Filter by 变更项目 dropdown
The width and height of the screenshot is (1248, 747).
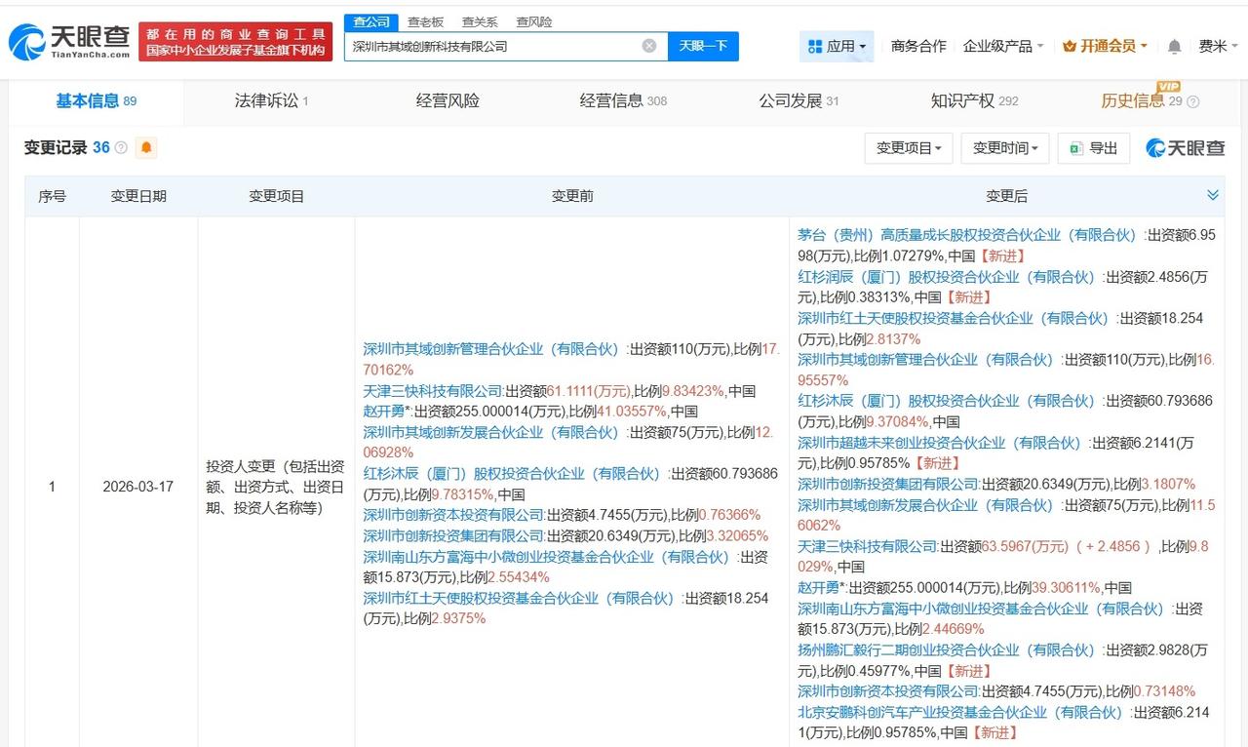(909, 148)
